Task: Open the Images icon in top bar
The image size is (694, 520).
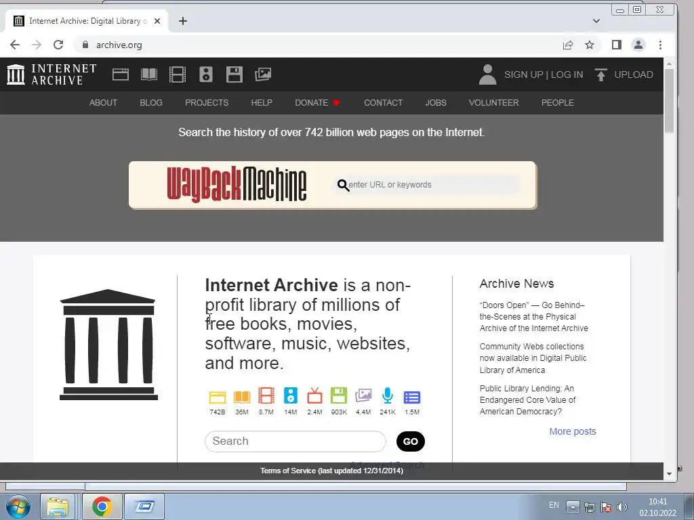Action: click(x=263, y=74)
